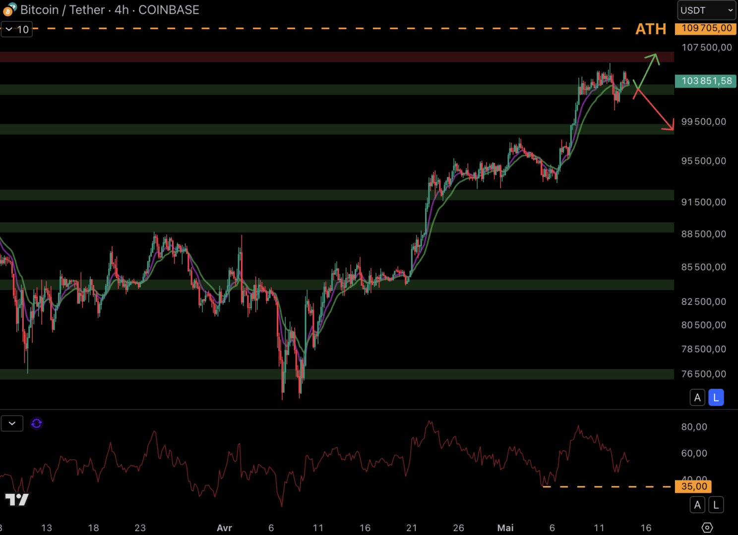
Task: Click the Mai date on time axis
Action: coord(505,528)
